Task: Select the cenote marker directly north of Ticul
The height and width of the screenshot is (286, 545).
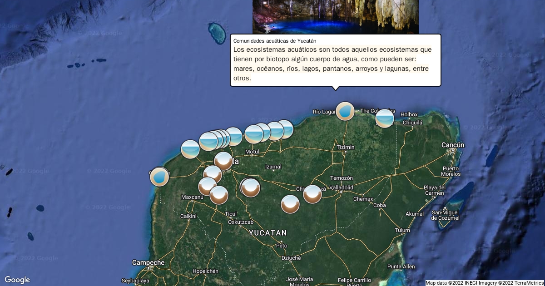Action: click(x=218, y=195)
